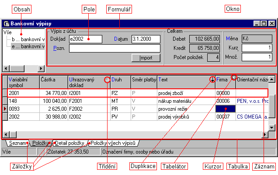This screenshot has width=278, height=175.
Task: Click the Orientační název column header
Action: (252, 82)
